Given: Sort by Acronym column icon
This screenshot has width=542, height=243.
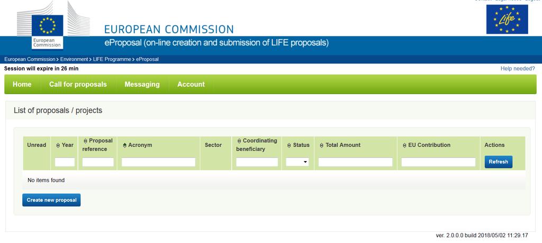Looking at the screenshot, I should (x=125, y=145).
